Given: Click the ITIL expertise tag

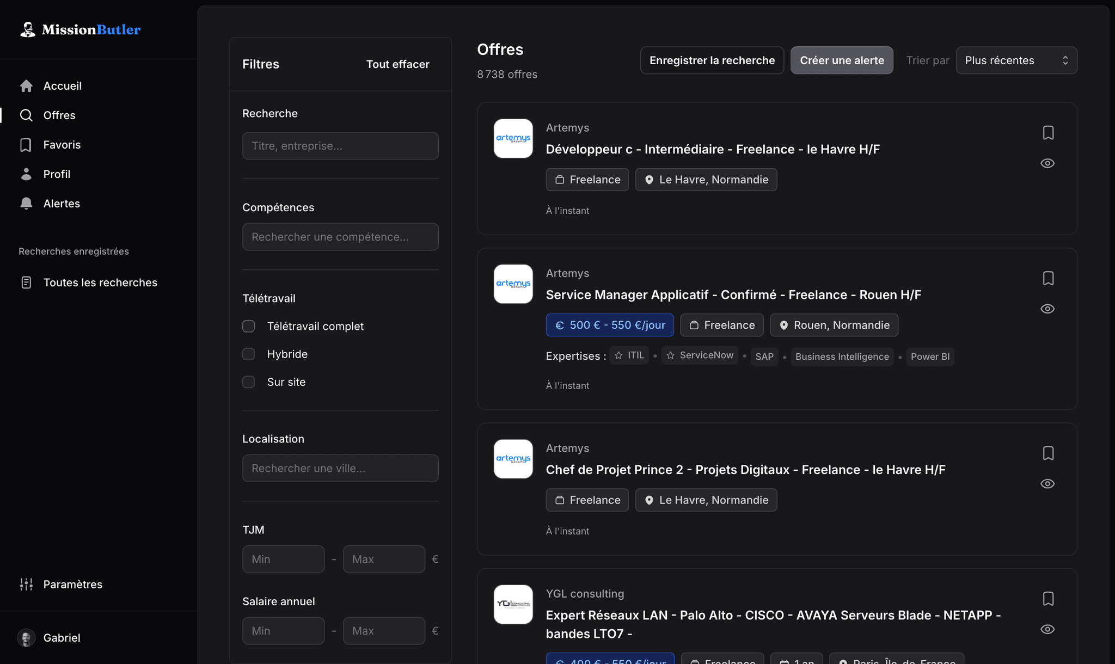Looking at the screenshot, I should click(x=629, y=355).
